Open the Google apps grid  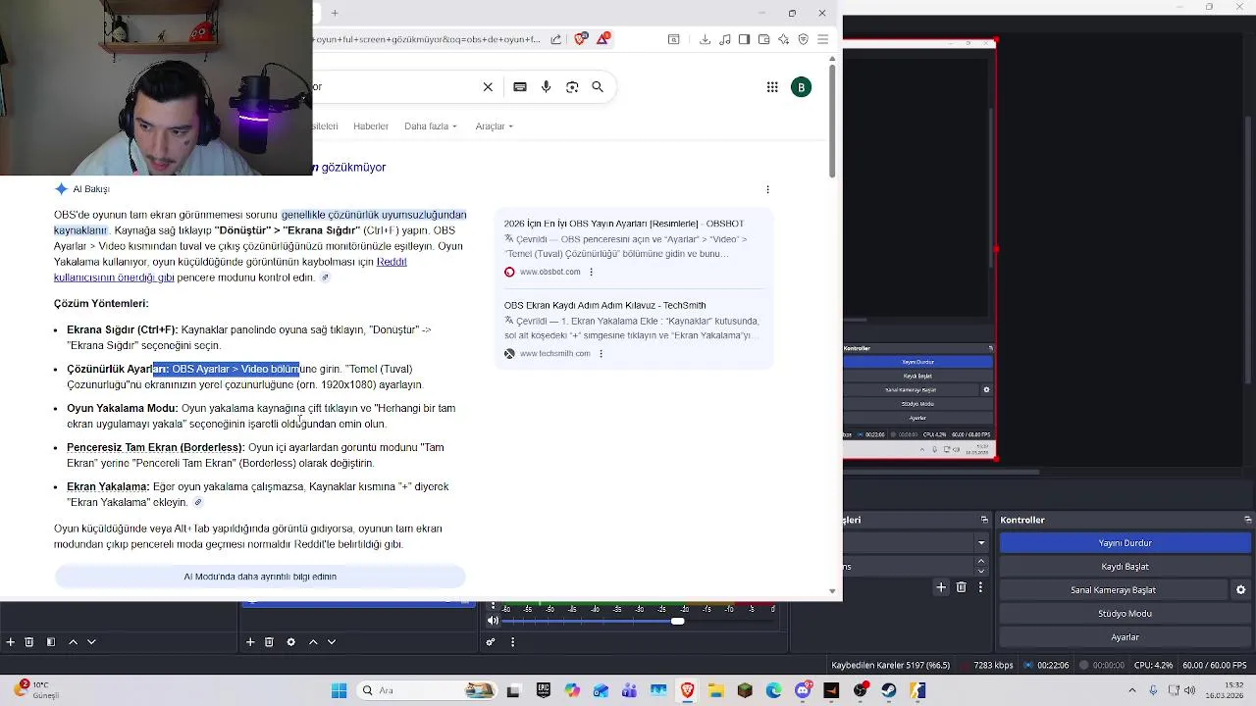772,87
